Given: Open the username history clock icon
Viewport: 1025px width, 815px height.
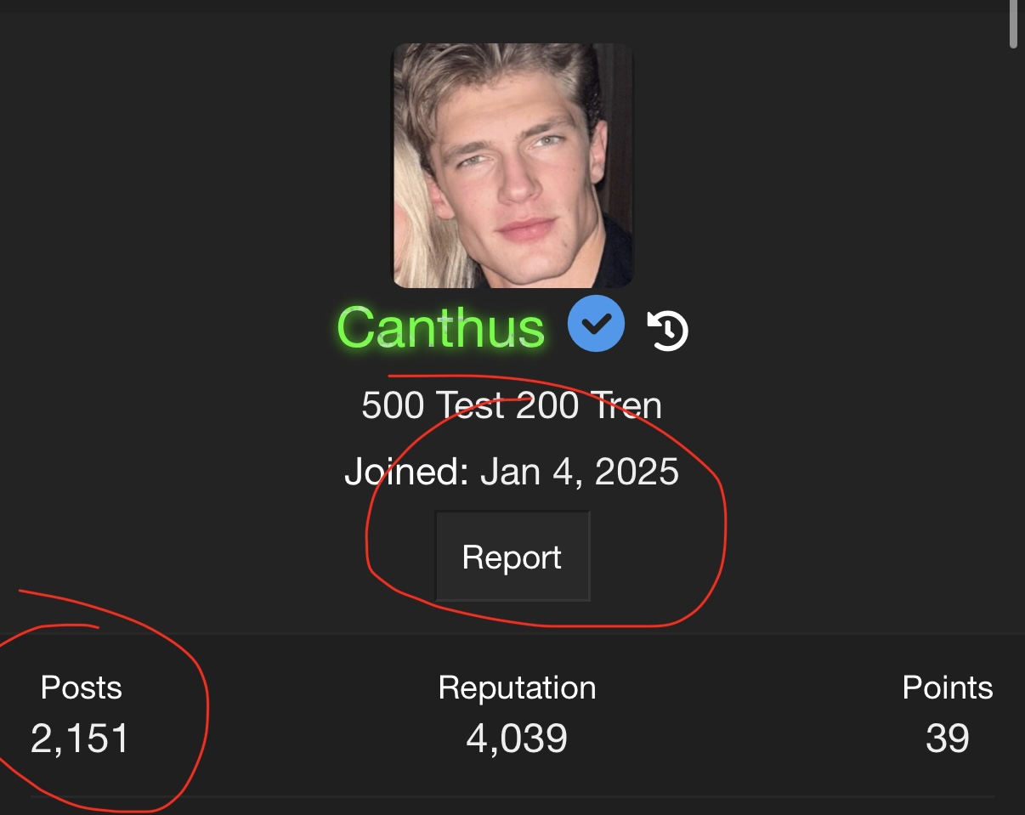Looking at the screenshot, I should [x=668, y=330].
